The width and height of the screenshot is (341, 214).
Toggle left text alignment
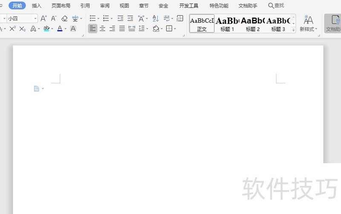pos(92,29)
